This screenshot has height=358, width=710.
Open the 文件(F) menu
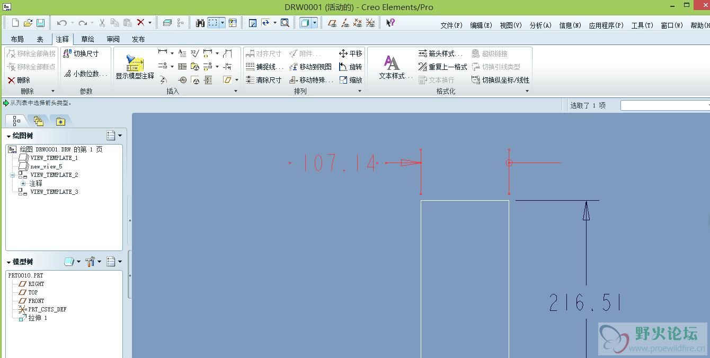[451, 25]
